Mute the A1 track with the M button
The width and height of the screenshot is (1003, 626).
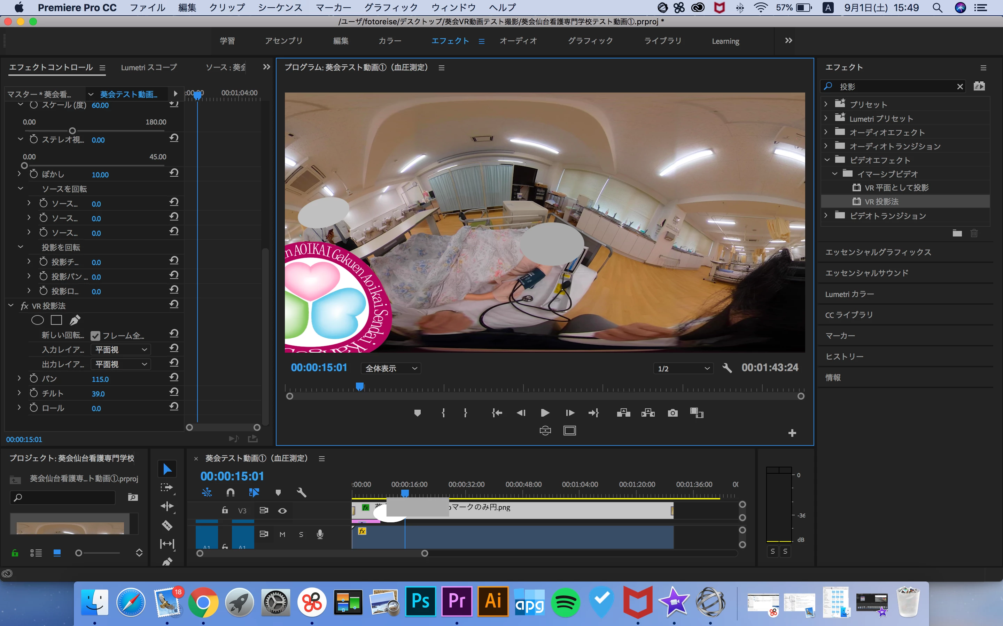[282, 535]
